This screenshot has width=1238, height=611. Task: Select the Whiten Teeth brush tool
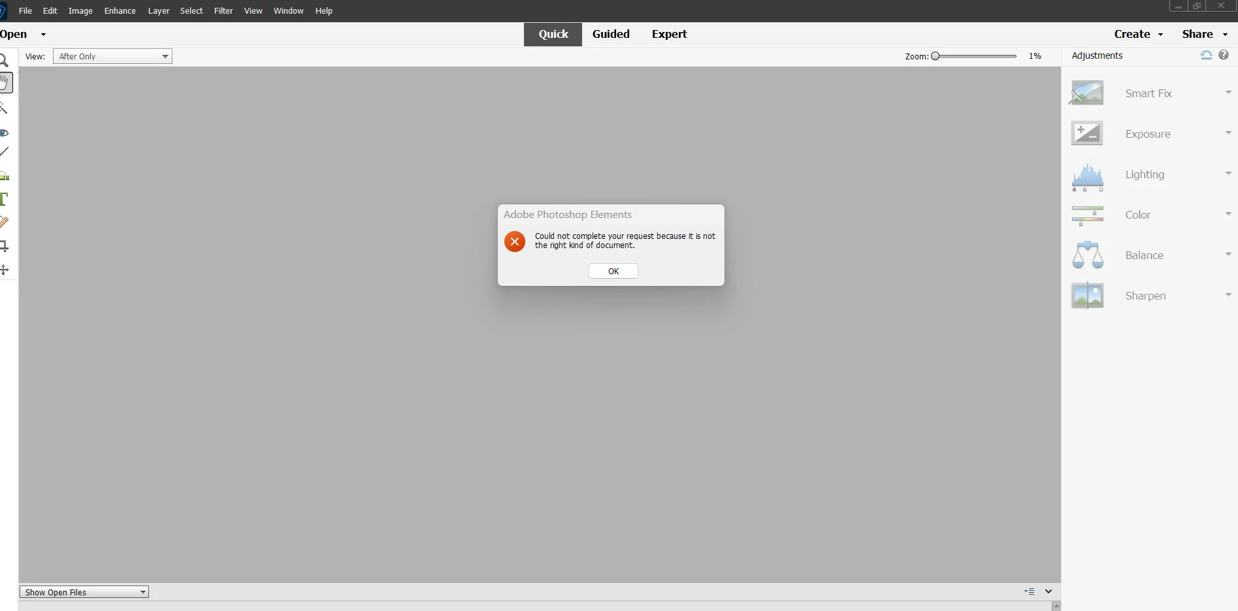(5, 152)
